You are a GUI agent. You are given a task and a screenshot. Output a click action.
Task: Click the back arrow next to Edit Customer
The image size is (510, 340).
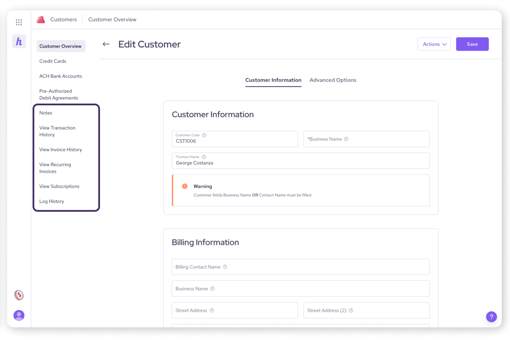tap(106, 44)
